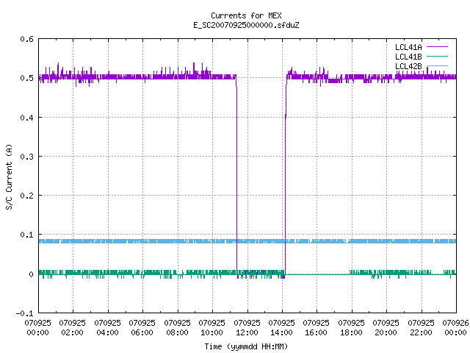Click the 0.2 y-axis tick label
The width and height of the screenshot is (470, 353).
26,196
